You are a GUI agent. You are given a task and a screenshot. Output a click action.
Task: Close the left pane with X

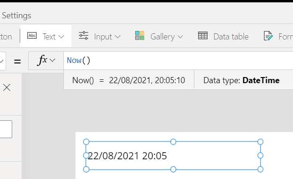click(7, 87)
